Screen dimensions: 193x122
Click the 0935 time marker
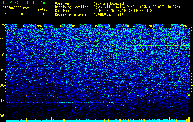(x=94, y=26)
